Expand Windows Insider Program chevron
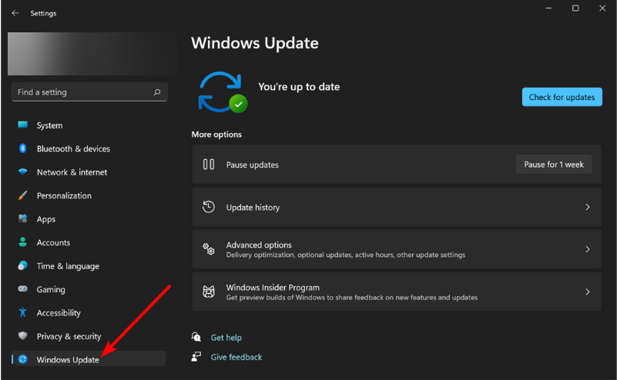Viewport: 617px width, 380px height. tap(587, 292)
